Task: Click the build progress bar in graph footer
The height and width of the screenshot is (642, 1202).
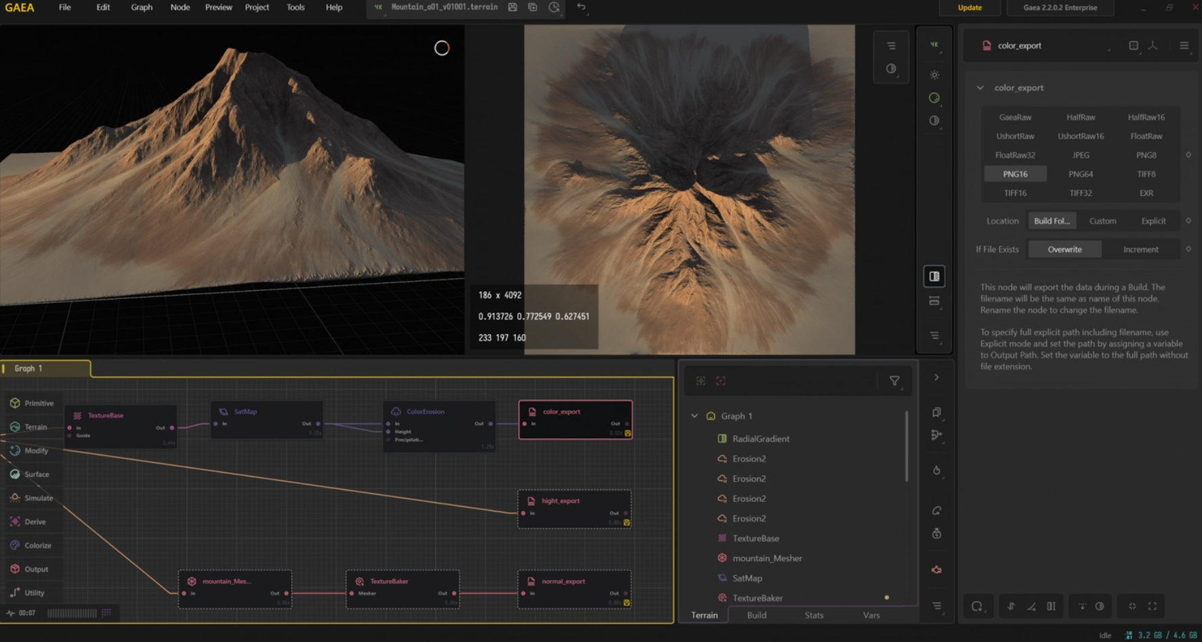Action: [72, 613]
